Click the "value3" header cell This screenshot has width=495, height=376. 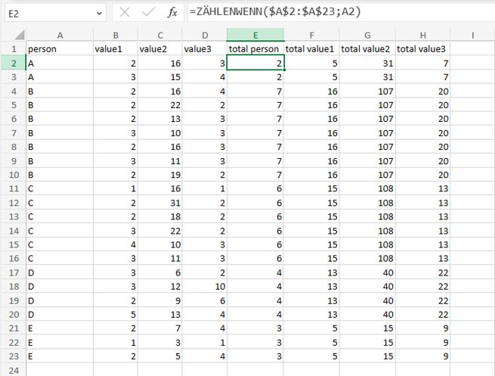(x=205, y=49)
